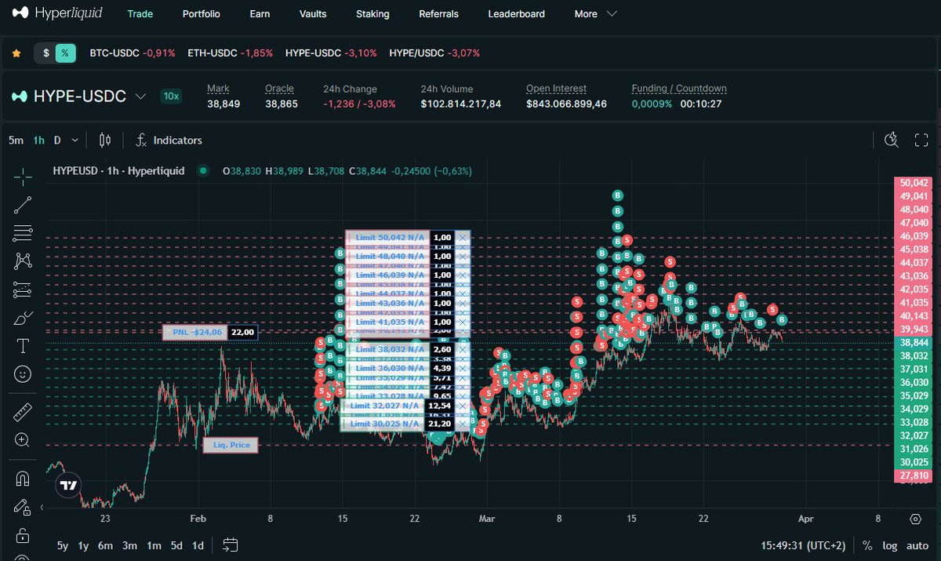Viewport: 941px width, 561px height.
Task: Open the 10x leverage selector
Action: pos(171,97)
